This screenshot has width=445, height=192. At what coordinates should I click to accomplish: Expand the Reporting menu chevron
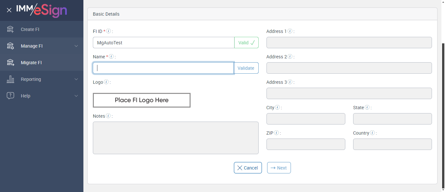pos(76,79)
